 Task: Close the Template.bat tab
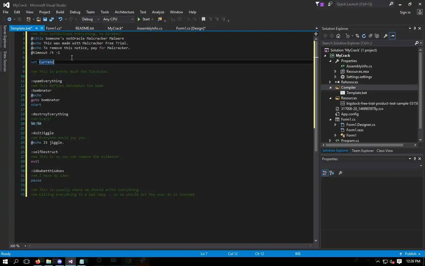pyautogui.click(x=42, y=28)
